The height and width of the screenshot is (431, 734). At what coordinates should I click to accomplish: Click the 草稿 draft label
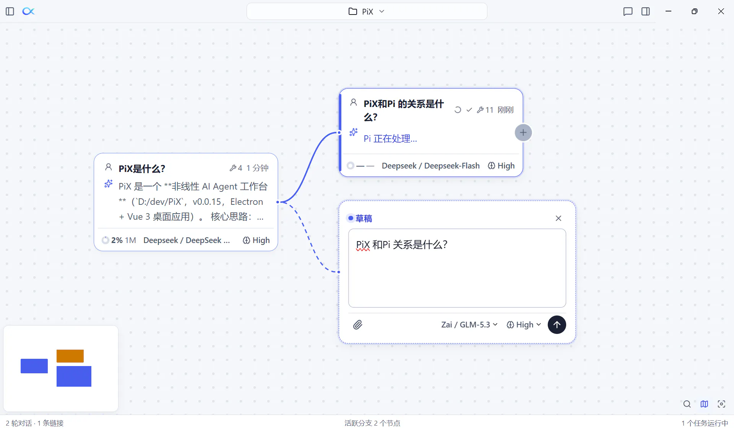click(x=364, y=219)
